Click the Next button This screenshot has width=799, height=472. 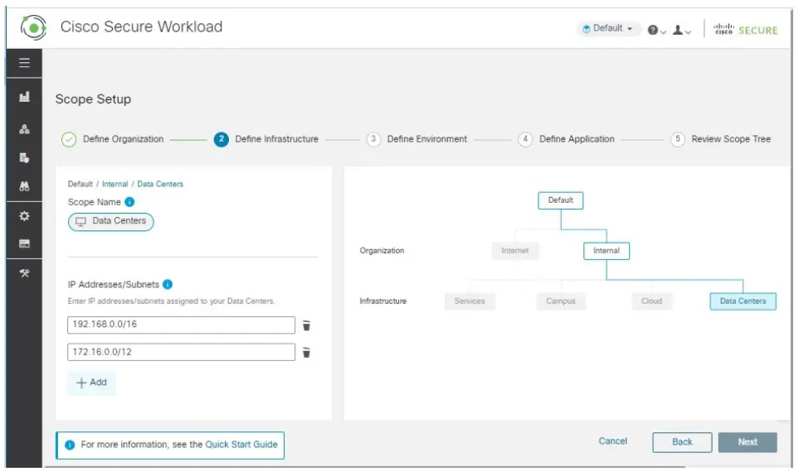(x=747, y=442)
